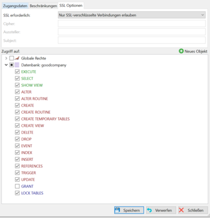The height and width of the screenshot is (218, 210).
Task: Expand the Globale Rechte tree node
Action: coord(6,58)
